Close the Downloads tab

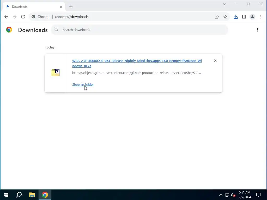[61, 7]
